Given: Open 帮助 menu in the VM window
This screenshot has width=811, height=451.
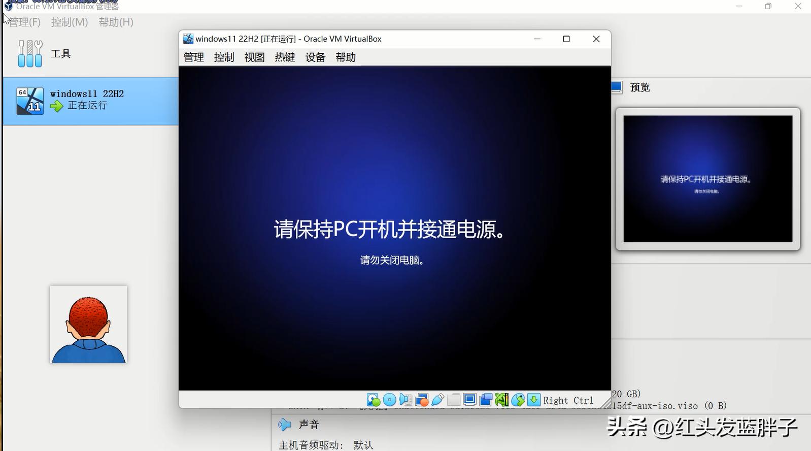Looking at the screenshot, I should 346,57.
